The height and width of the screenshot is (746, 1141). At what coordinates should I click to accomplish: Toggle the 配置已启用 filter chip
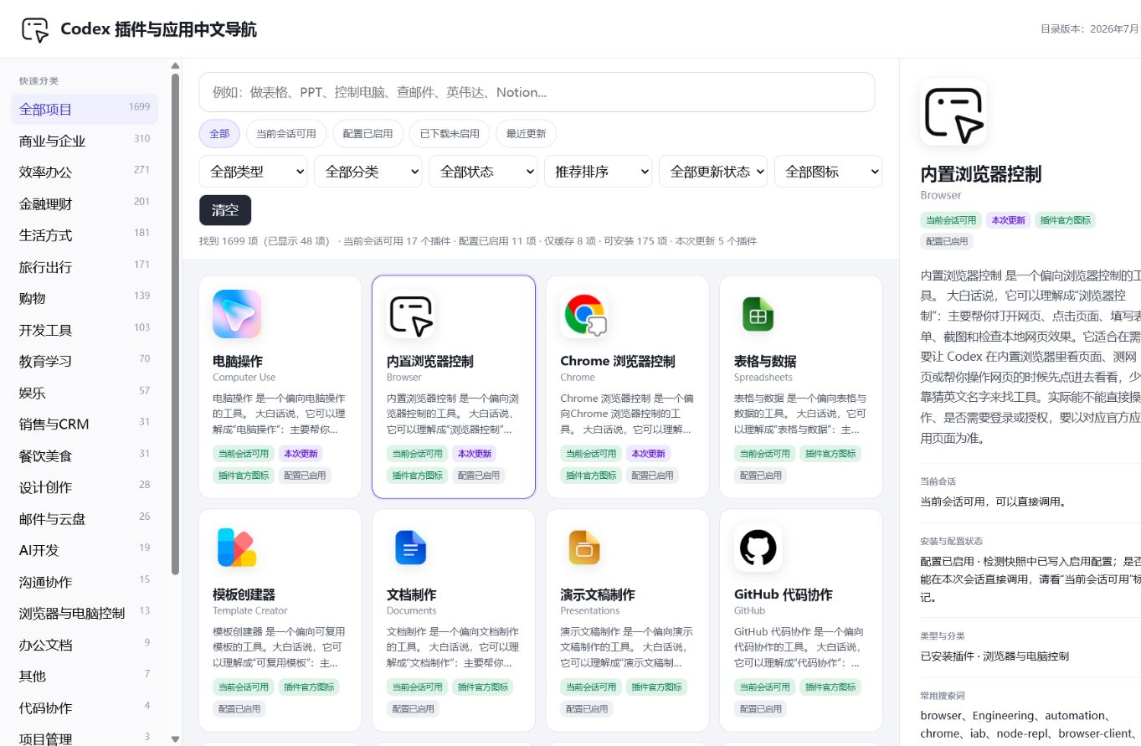pos(368,133)
